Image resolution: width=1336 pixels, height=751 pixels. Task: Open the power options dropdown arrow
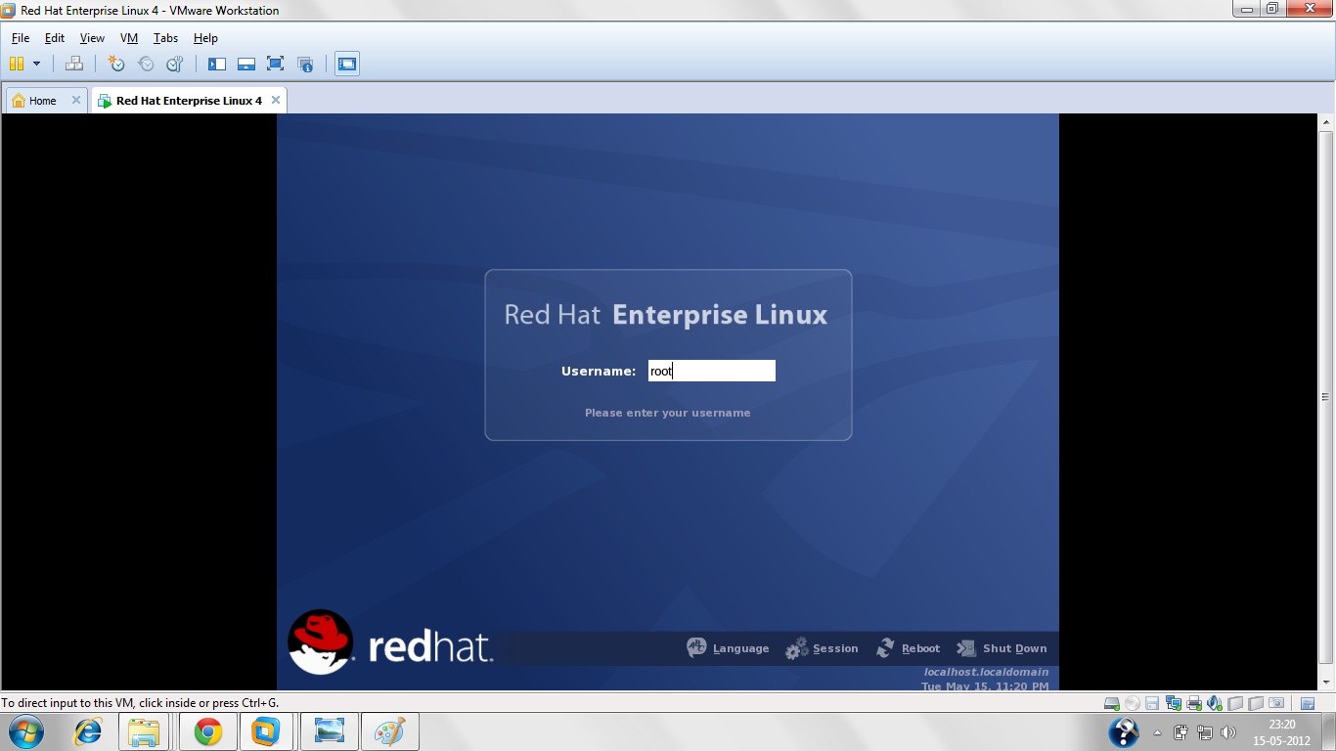point(37,64)
